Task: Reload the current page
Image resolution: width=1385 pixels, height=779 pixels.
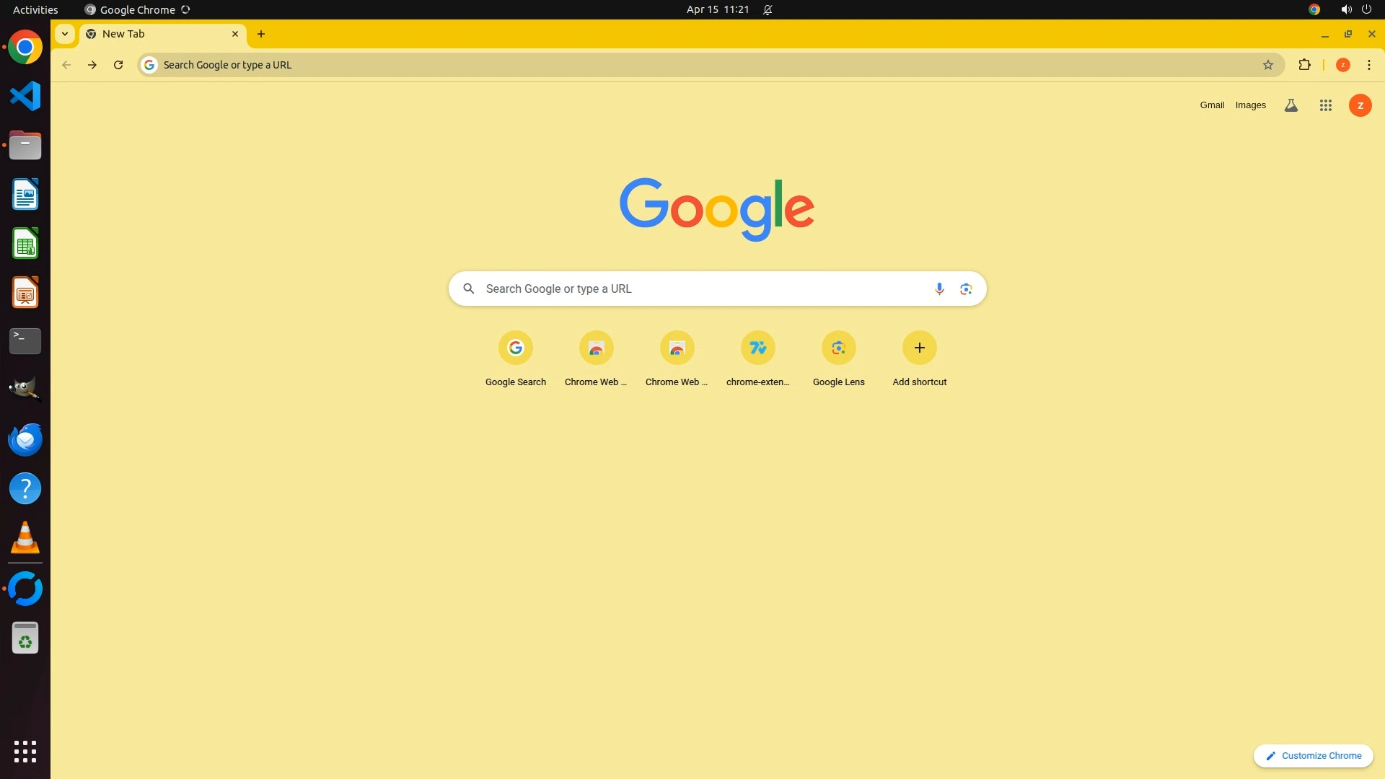Action: click(x=118, y=65)
